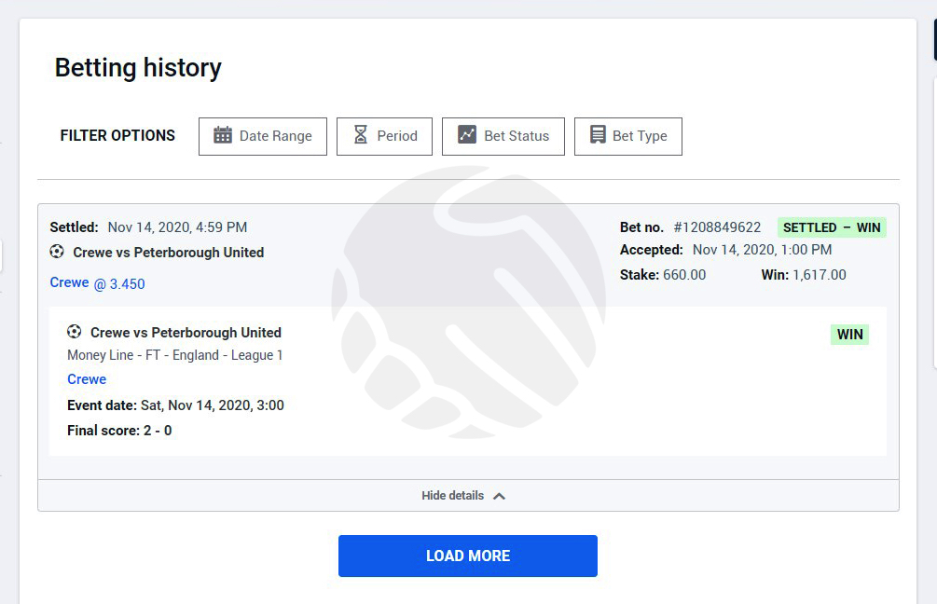
Task: Click the SETTLED – WIN status badge
Action: tap(832, 227)
